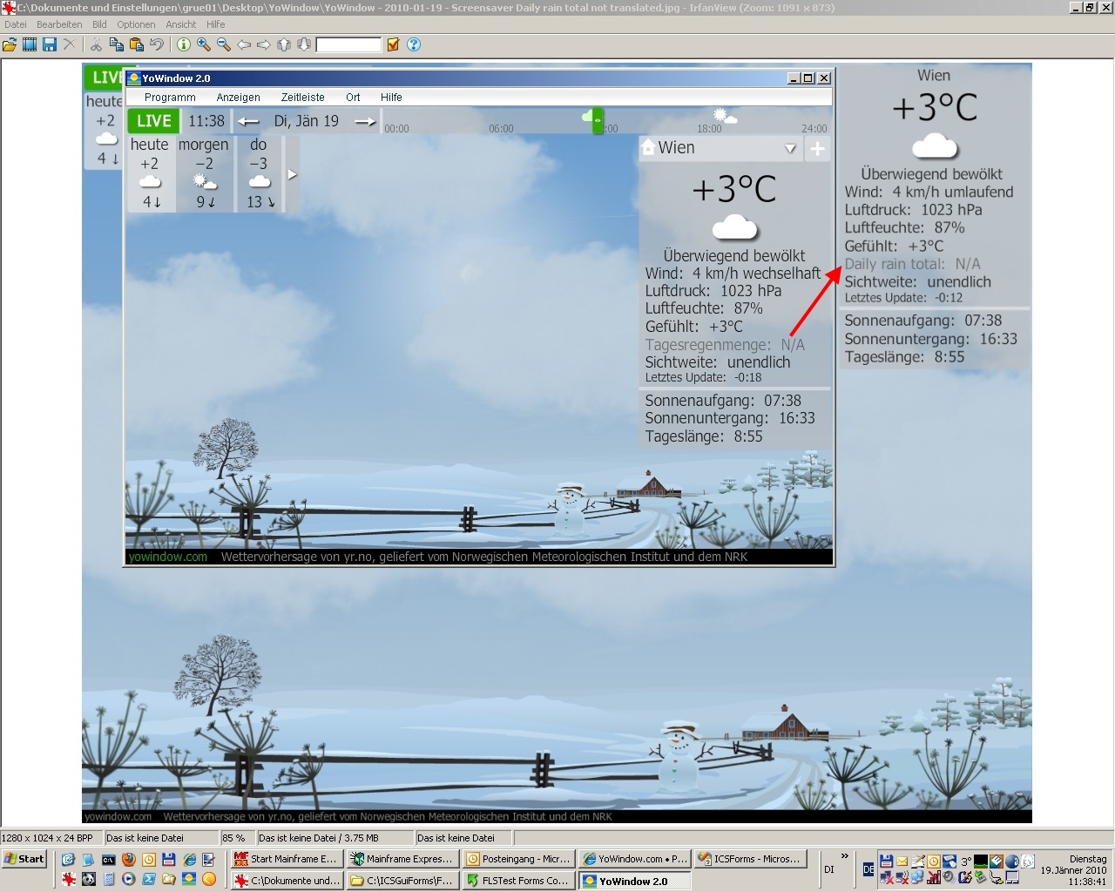Image resolution: width=1115 pixels, height=892 pixels.
Task: Save image with floppy disk icon
Action: pos(50,44)
